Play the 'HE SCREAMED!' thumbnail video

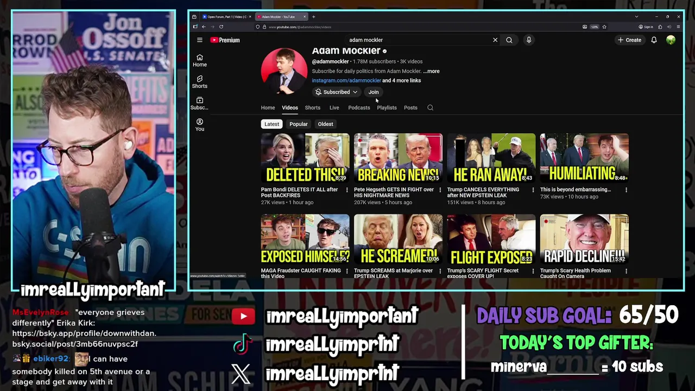398,239
